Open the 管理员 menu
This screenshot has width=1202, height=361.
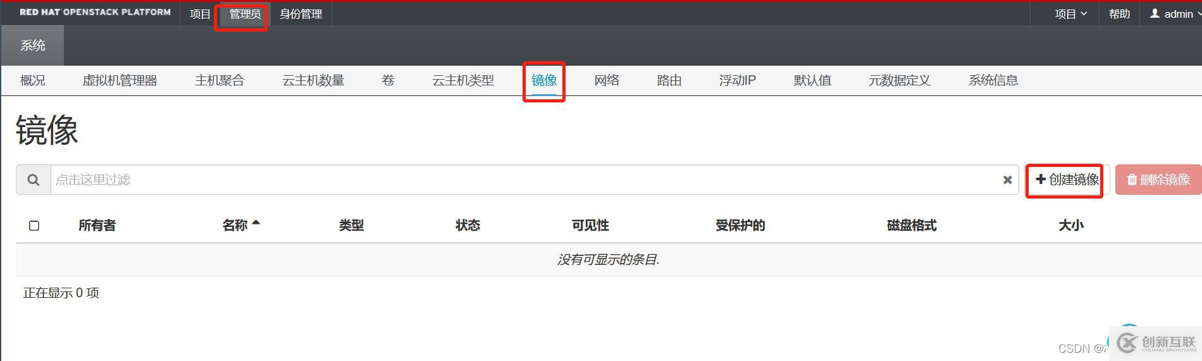coord(244,14)
